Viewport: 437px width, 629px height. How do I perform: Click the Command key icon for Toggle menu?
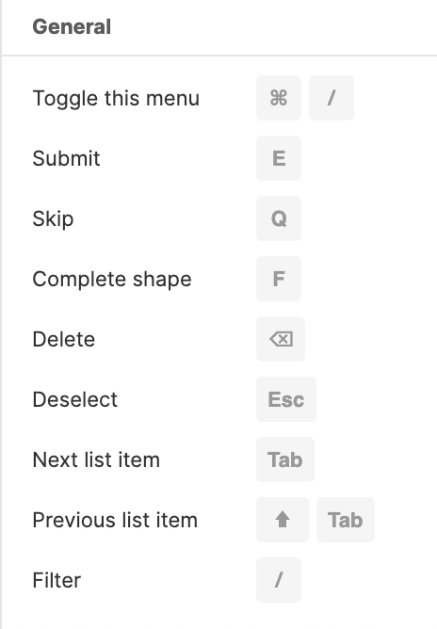point(279,98)
